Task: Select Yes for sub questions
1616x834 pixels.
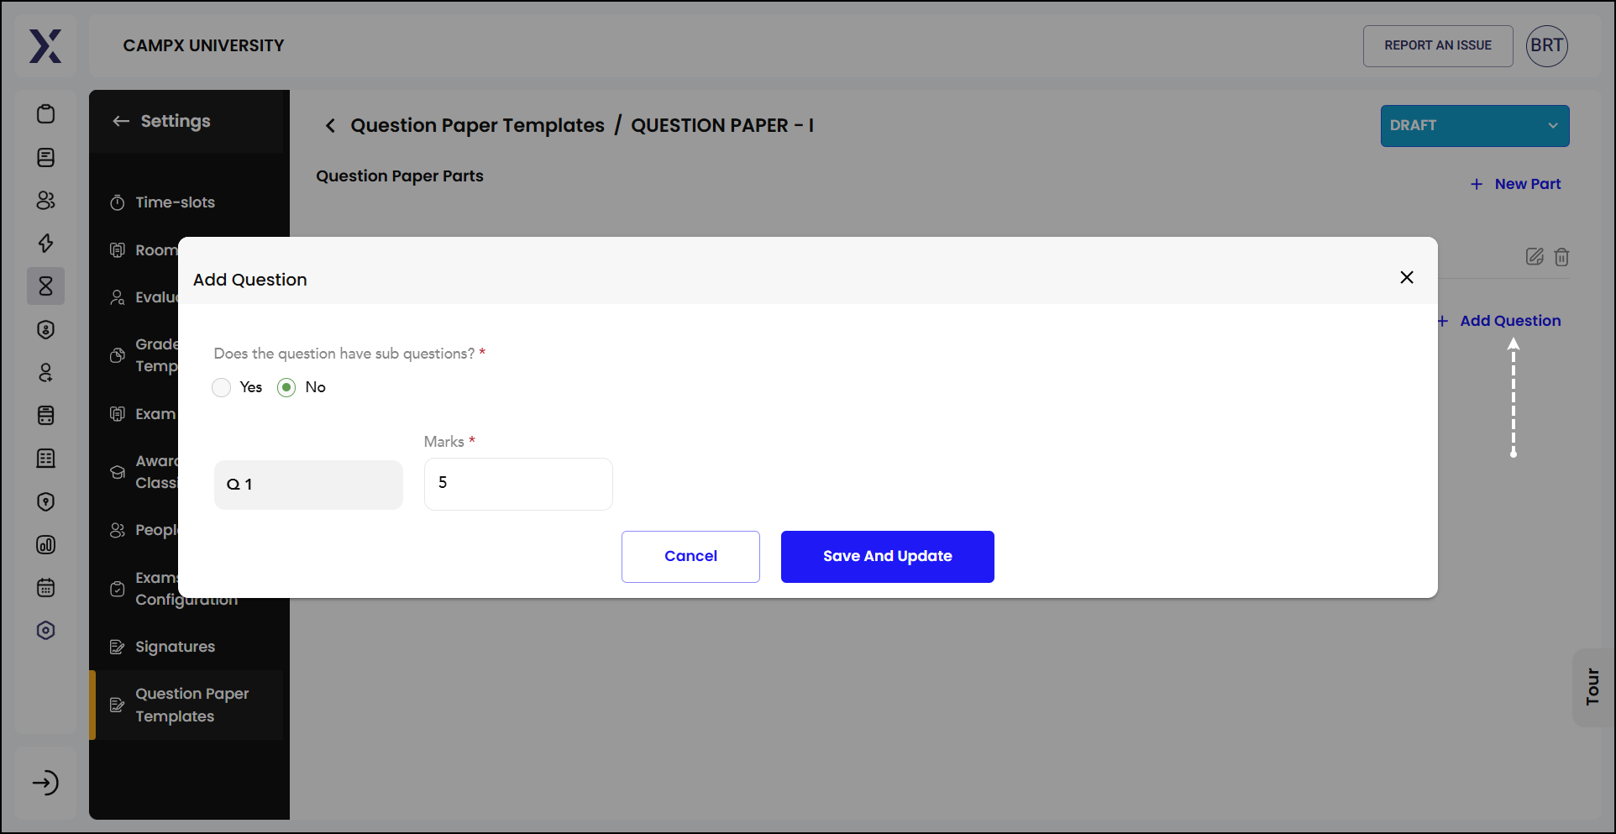Action: 222,387
